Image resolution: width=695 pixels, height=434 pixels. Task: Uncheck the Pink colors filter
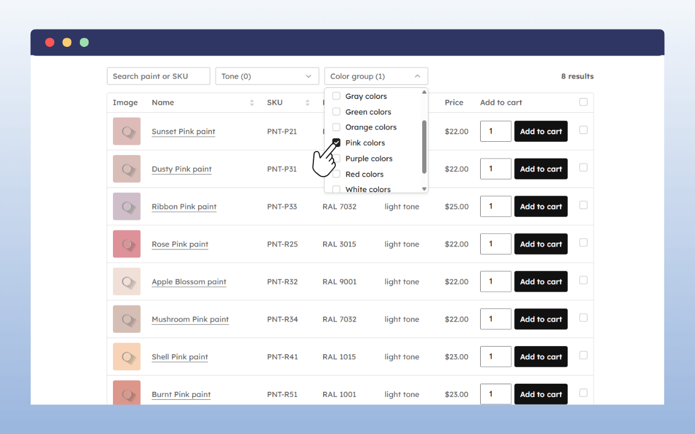tap(336, 142)
